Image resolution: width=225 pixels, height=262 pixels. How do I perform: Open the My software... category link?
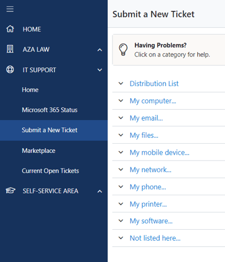point(151,221)
